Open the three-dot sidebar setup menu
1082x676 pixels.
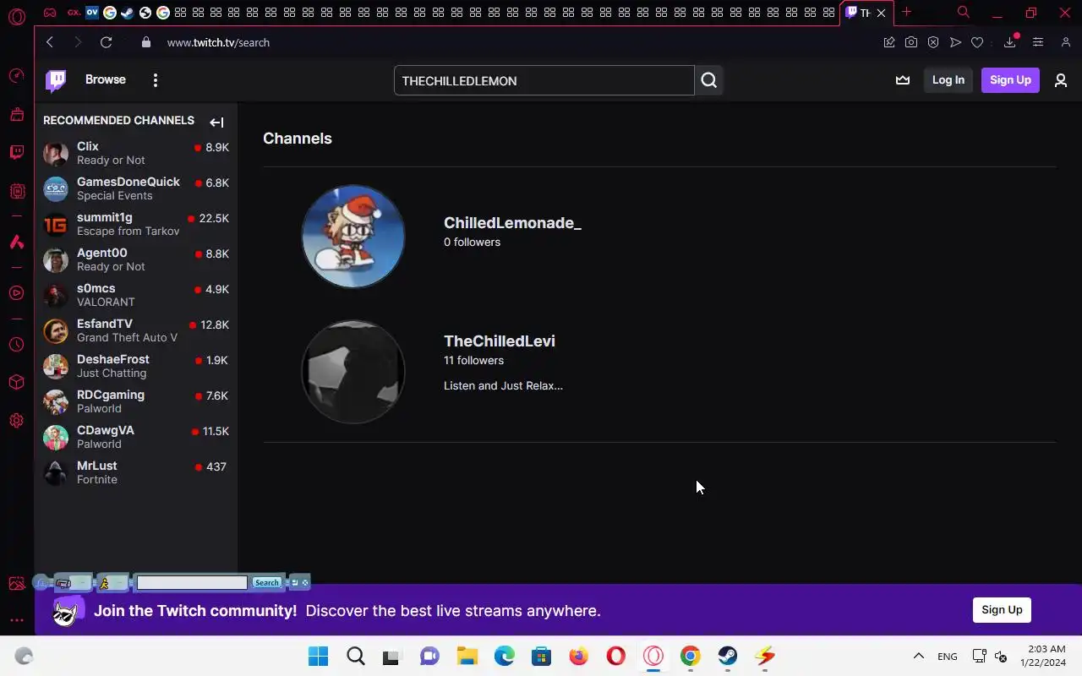(16, 620)
